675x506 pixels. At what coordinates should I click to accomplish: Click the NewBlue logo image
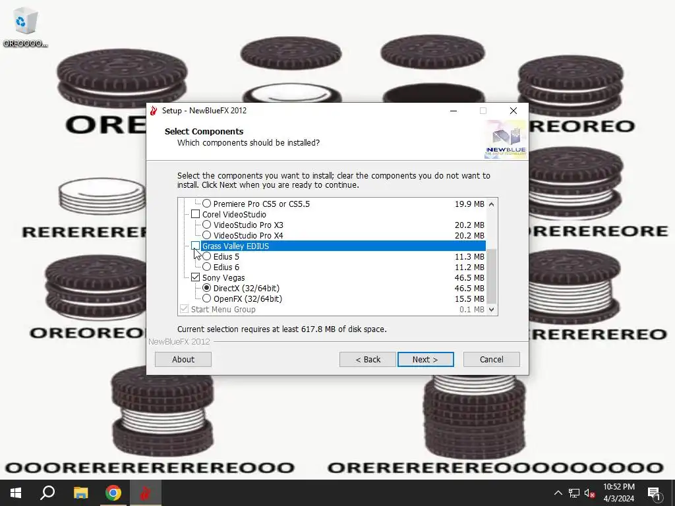506,140
